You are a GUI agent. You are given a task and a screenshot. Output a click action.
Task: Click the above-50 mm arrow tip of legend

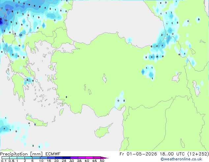coord(104,158)
